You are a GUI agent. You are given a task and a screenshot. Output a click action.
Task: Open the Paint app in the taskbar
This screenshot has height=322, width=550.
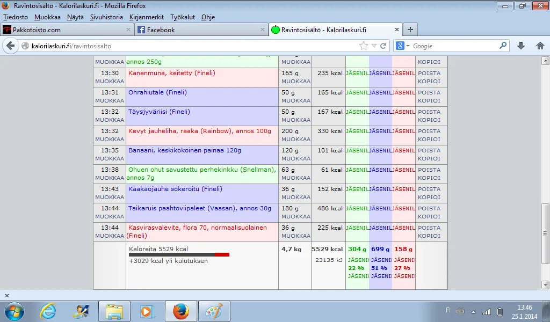[x=214, y=311]
